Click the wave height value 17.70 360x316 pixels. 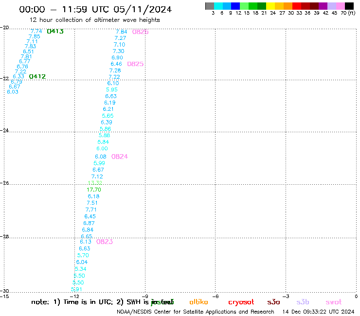pyautogui.click(x=94, y=190)
